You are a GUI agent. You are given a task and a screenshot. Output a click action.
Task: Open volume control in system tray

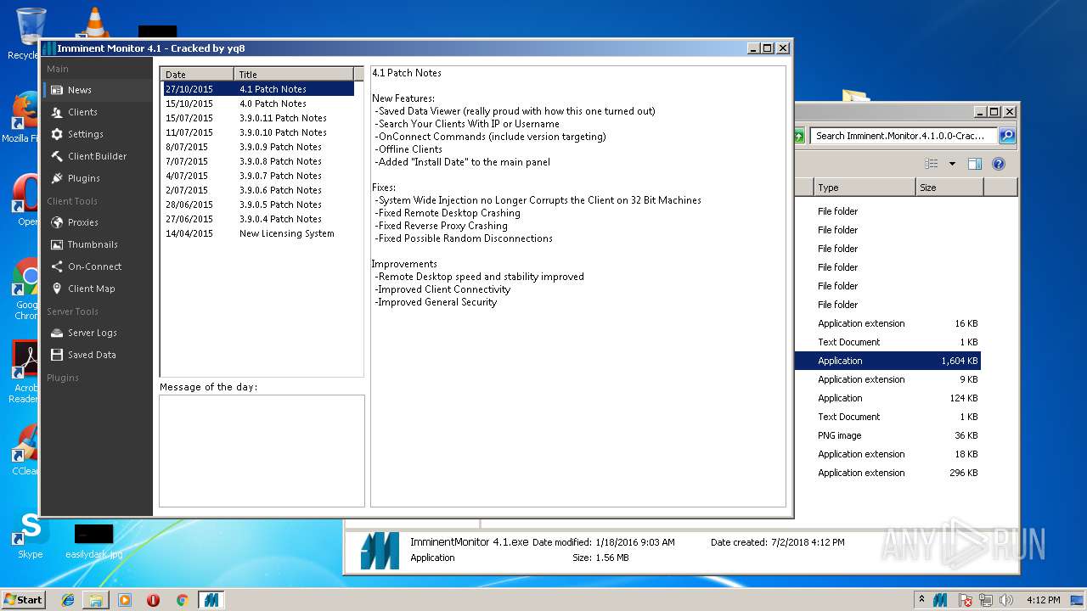click(1006, 600)
